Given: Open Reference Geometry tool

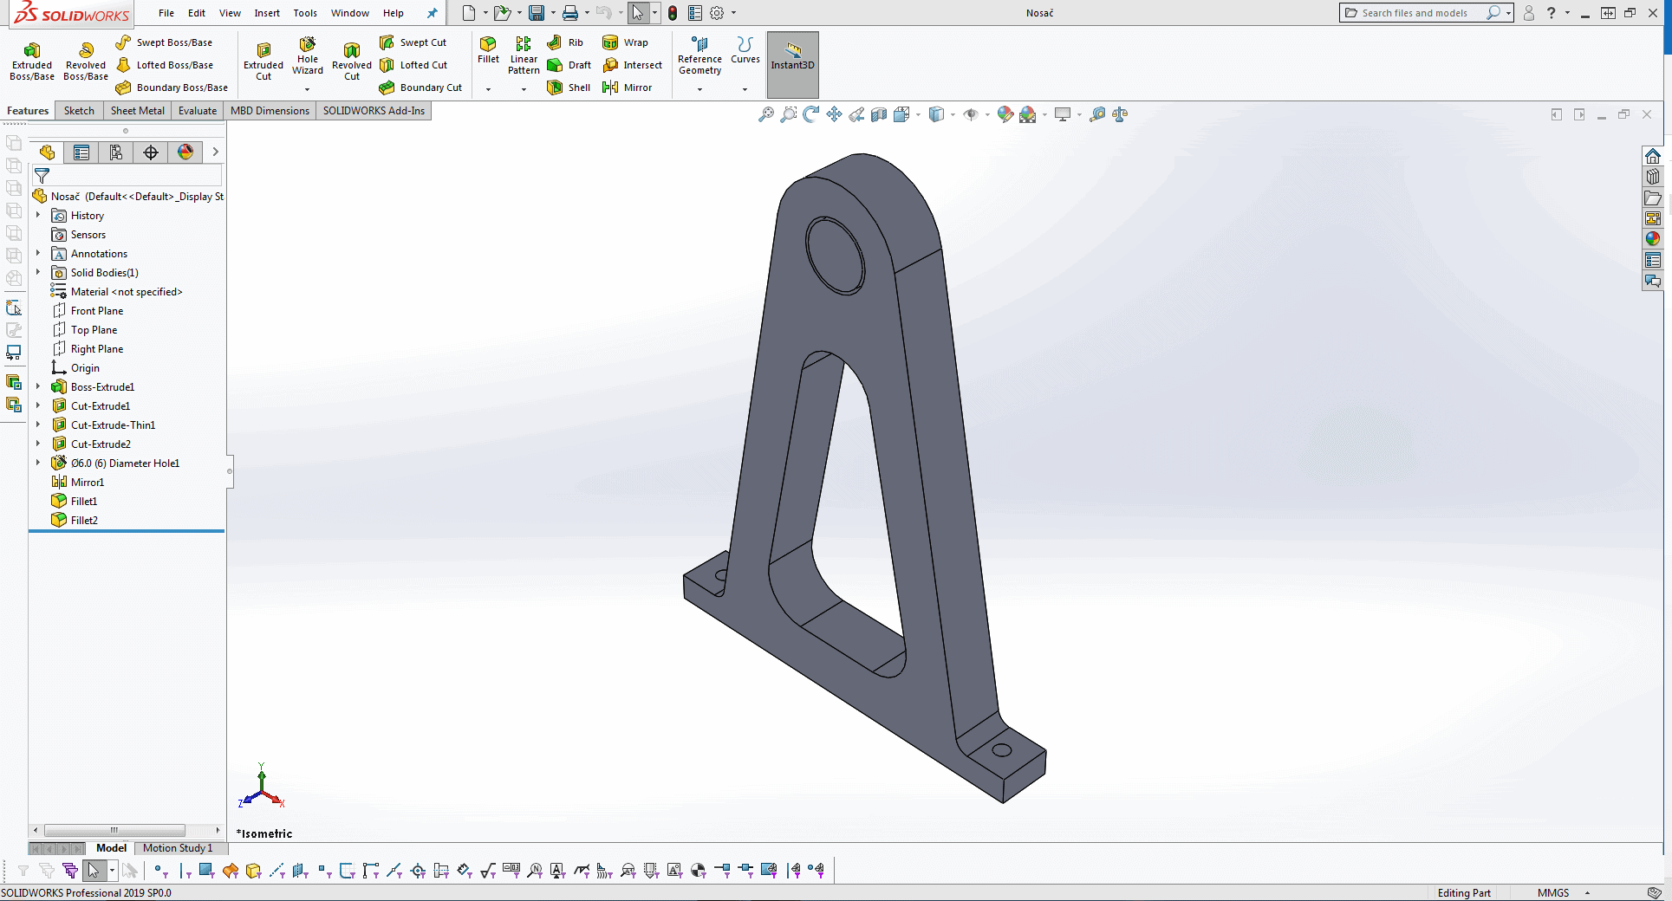Looking at the screenshot, I should coord(699,55).
